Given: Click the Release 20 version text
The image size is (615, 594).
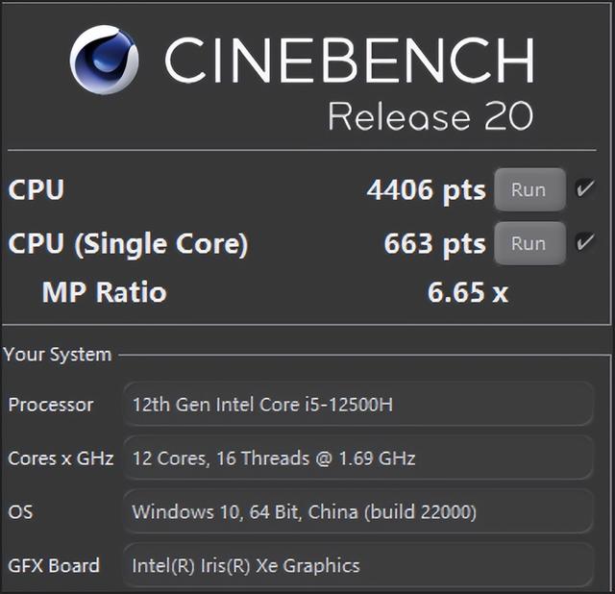Looking at the screenshot, I should tap(430, 115).
